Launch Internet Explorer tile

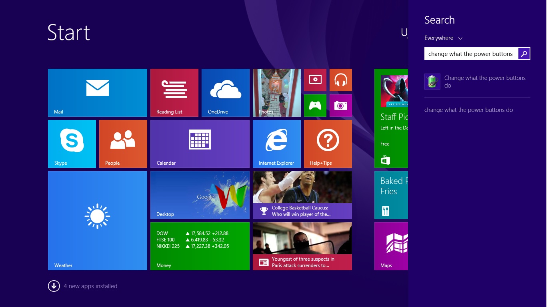277,144
